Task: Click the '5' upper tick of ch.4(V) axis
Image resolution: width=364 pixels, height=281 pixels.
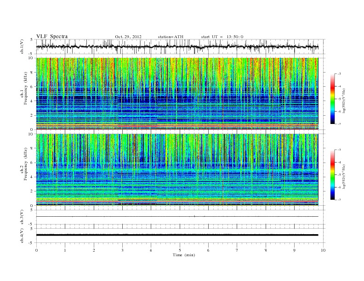Action: 32,228
